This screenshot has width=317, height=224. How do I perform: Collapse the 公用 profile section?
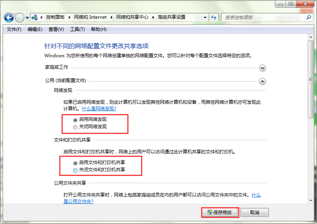pyautogui.click(x=262, y=81)
